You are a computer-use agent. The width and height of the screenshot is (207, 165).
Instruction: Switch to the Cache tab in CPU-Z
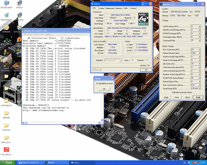pos(101,8)
